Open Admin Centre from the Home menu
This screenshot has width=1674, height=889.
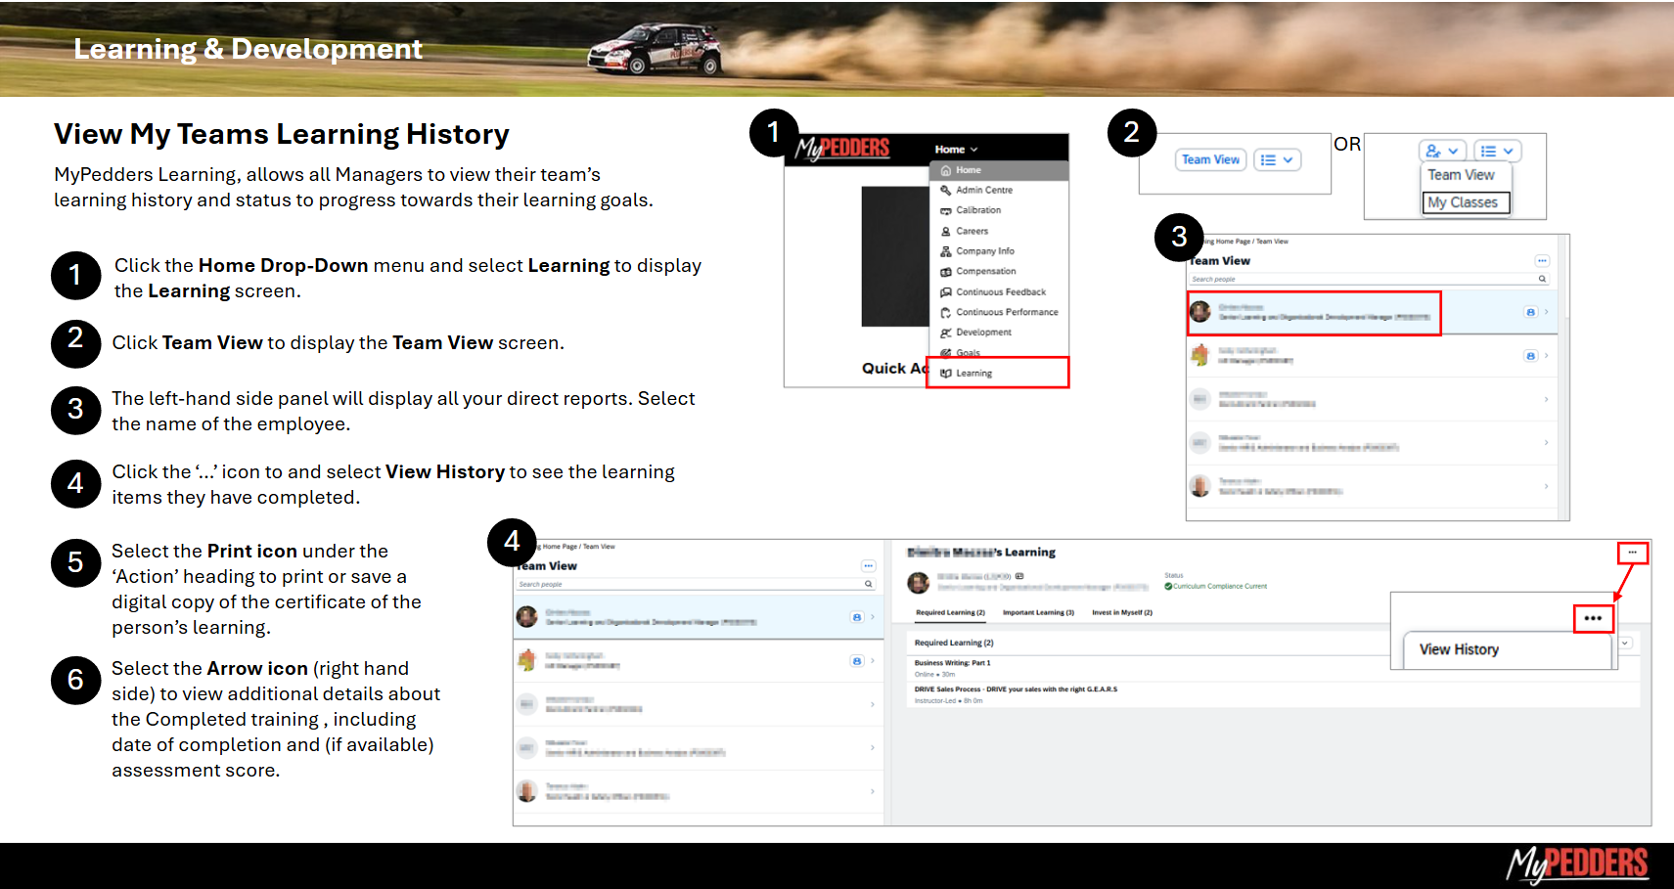983,190
